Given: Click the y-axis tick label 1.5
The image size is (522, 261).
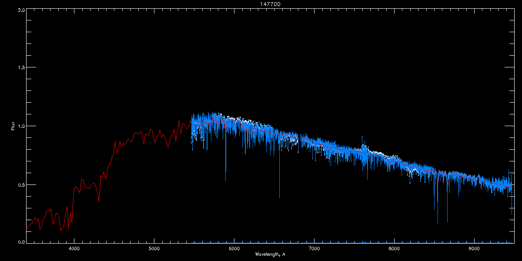Looking at the screenshot, I should coord(21,67).
